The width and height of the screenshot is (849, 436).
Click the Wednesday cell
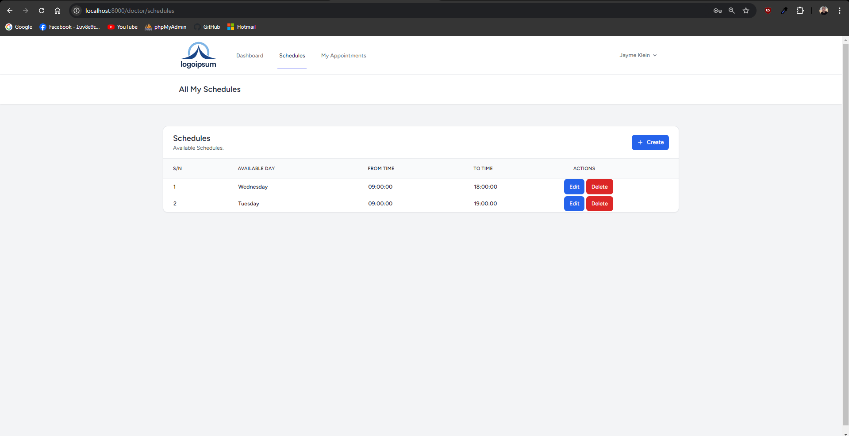click(253, 187)
